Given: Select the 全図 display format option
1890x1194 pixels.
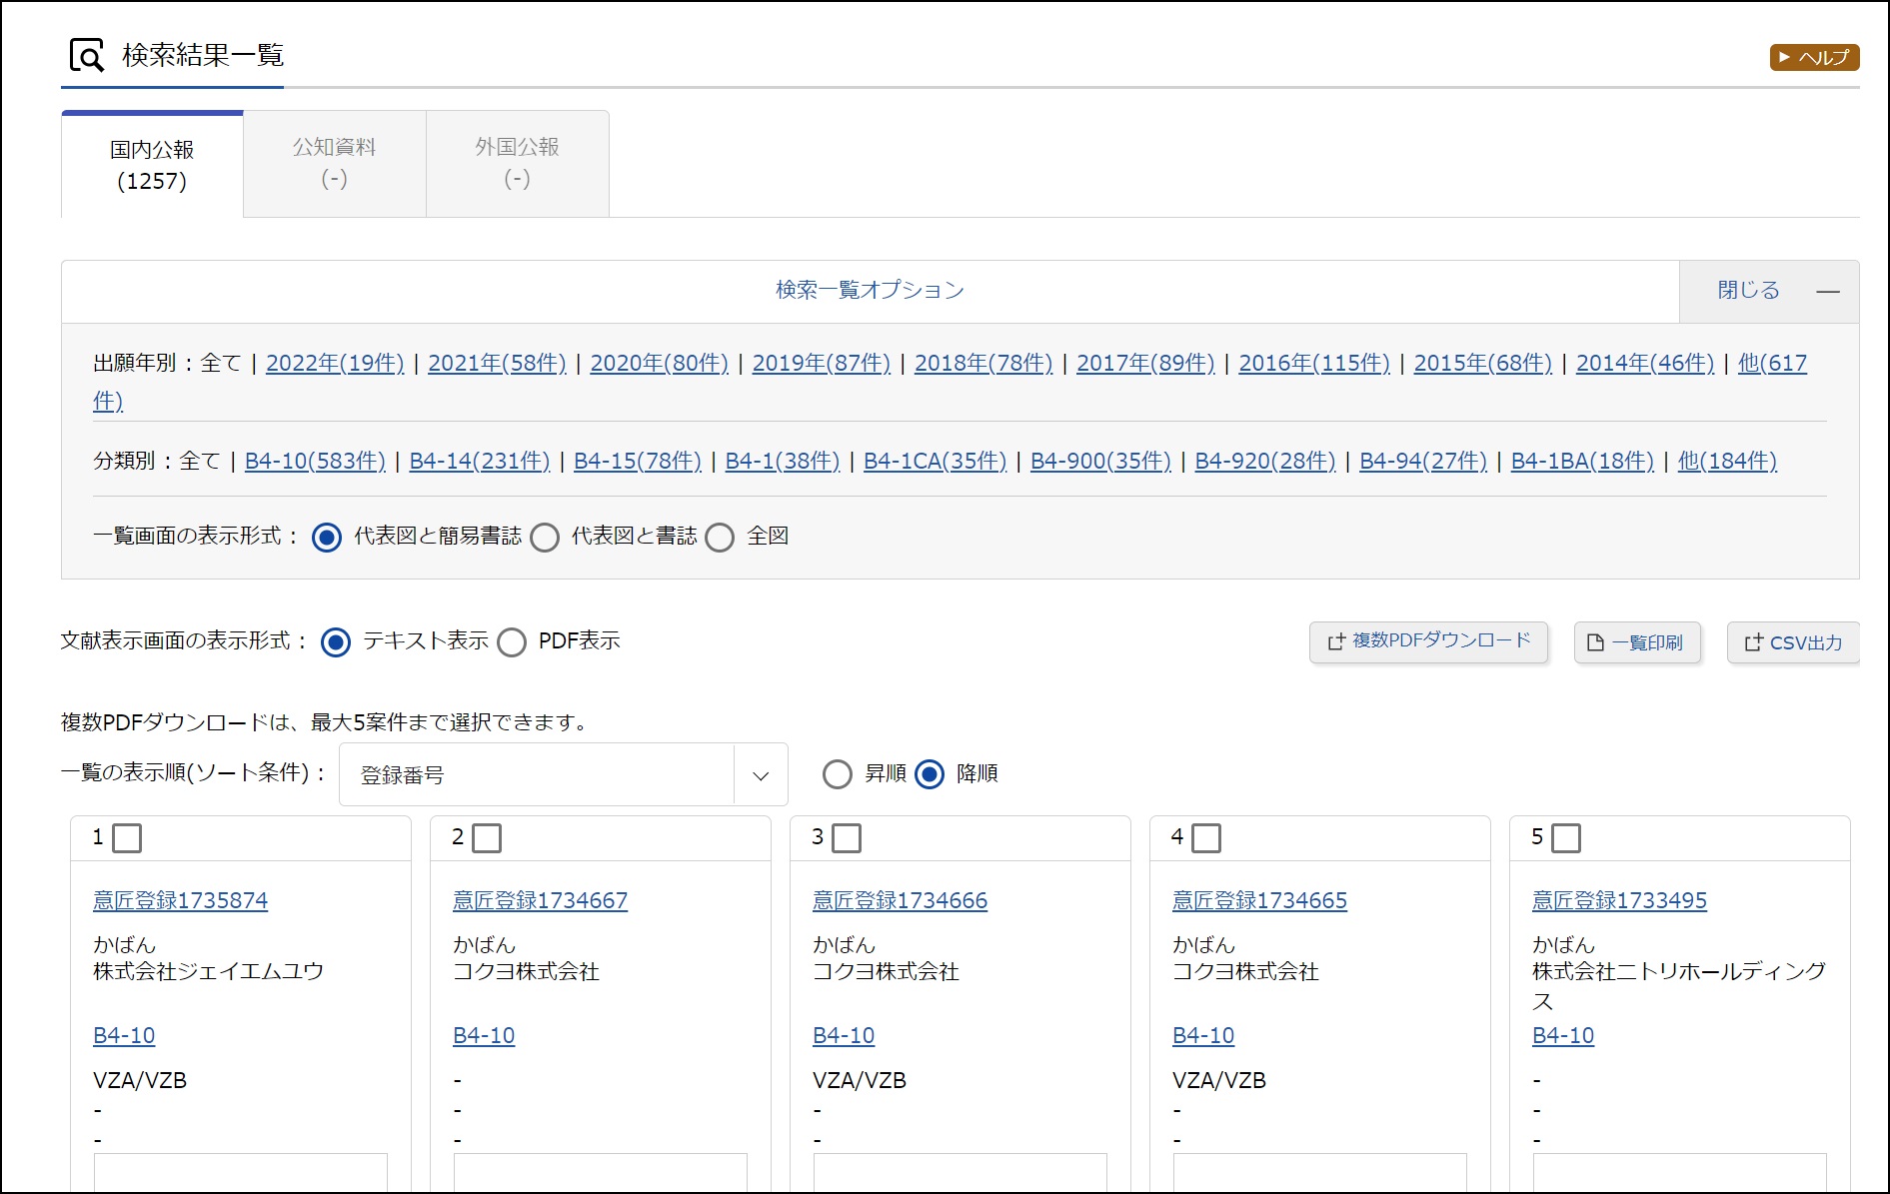Looking at the screenshot, I should (720, 538).
